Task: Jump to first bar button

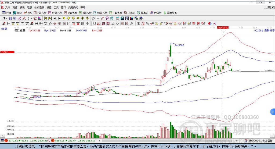Action: click(x=45, y=18)
